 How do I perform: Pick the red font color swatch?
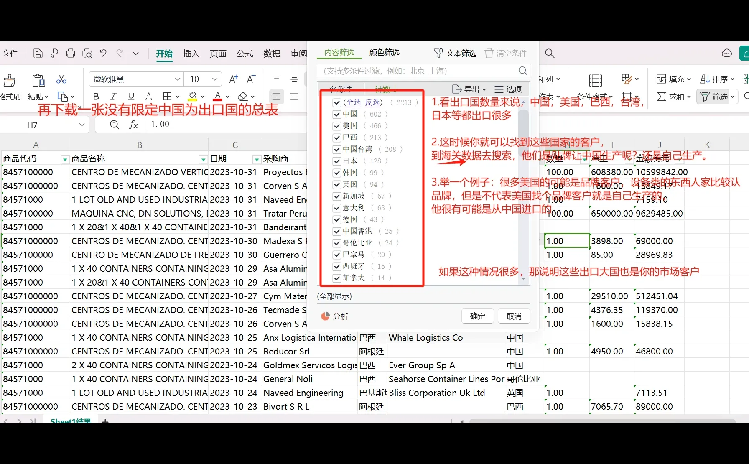click(x=217, y=97)
